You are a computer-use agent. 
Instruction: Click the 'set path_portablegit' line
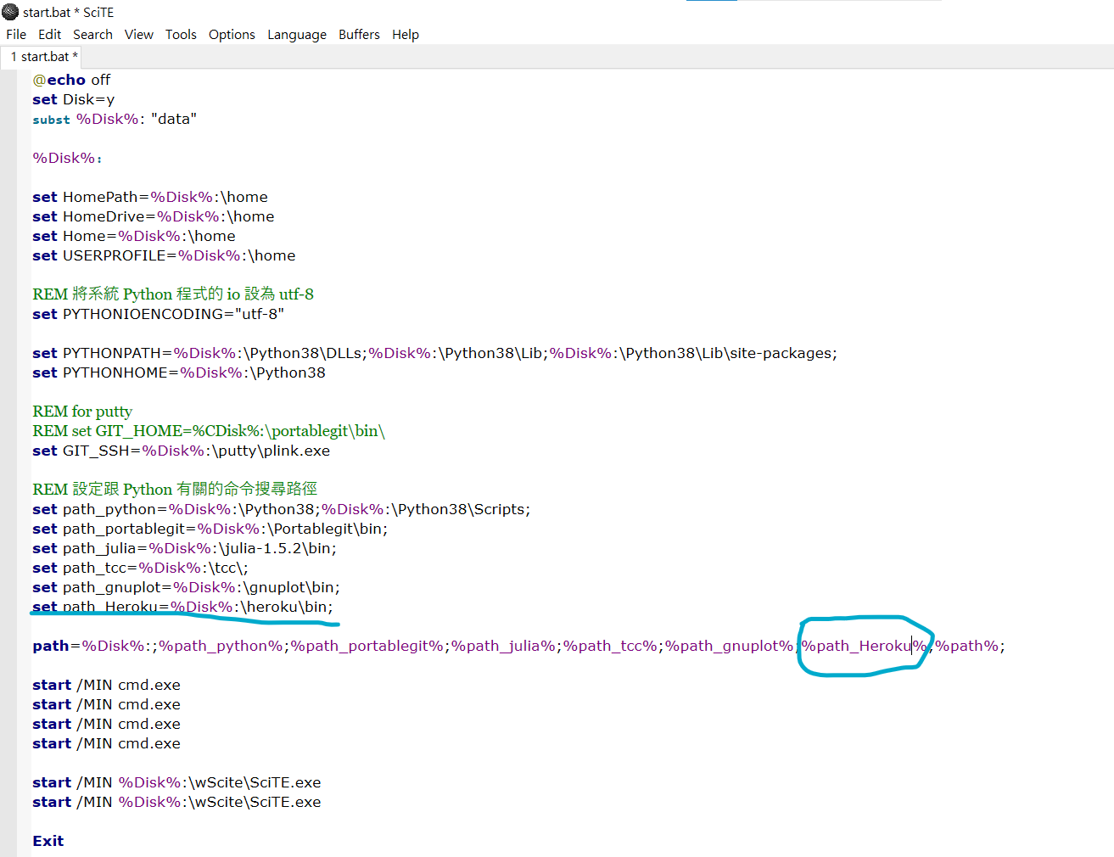tap(210, 529)
